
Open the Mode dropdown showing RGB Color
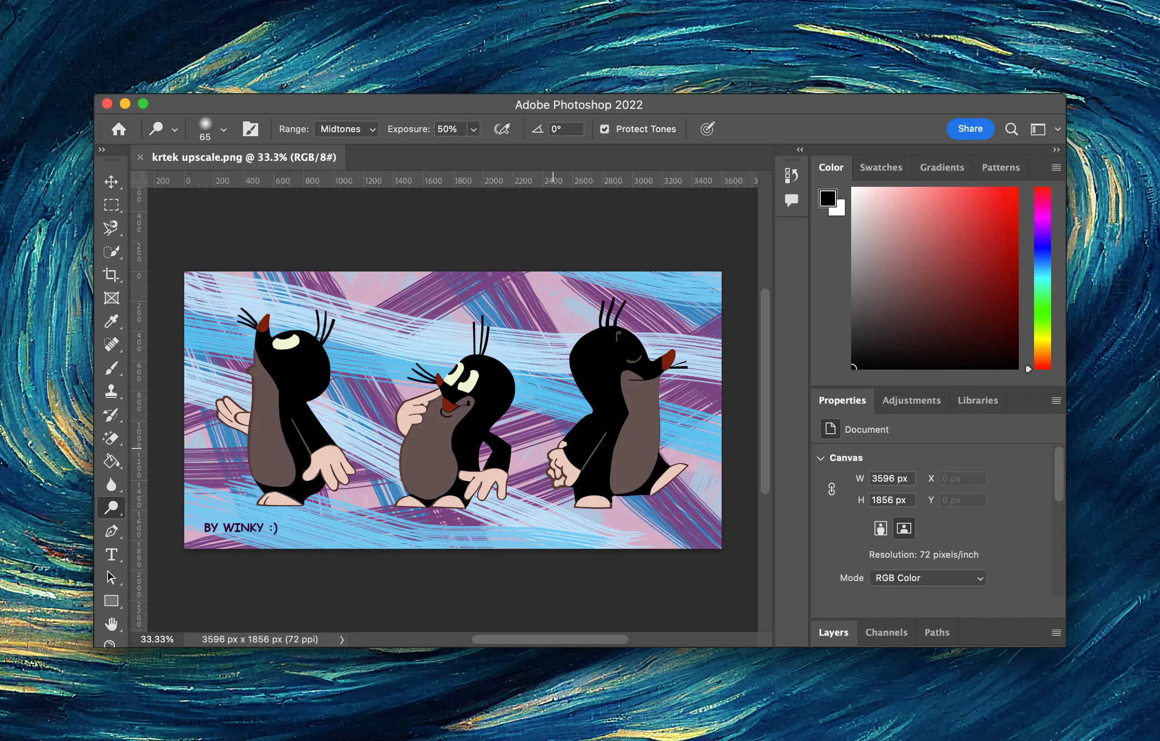(927, 578)
